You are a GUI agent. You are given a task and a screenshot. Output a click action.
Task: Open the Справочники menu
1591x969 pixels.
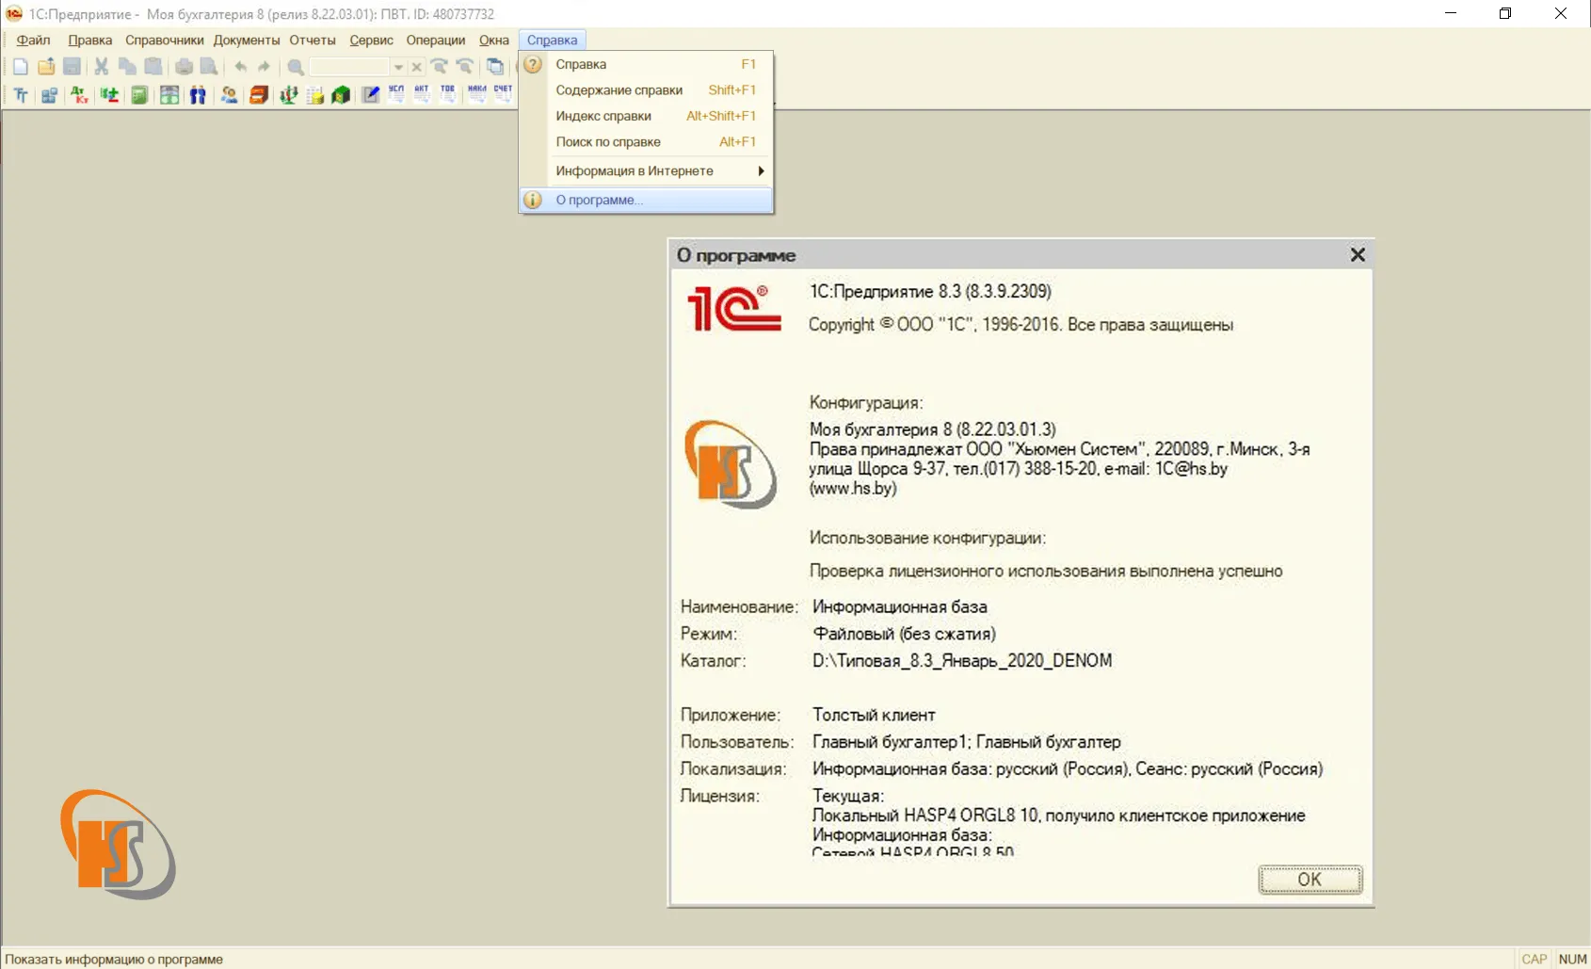coord(165,40)
